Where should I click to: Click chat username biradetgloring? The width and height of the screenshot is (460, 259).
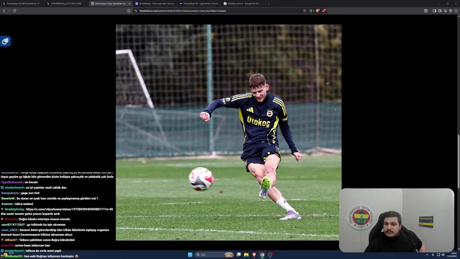pyautogui.click(x=14, y=209)
